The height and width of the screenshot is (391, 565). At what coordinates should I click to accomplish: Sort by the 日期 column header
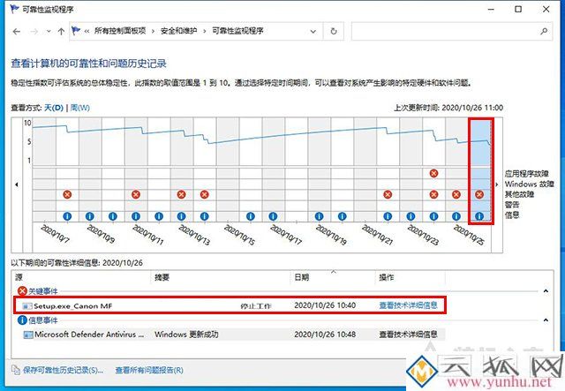click(x=333, y=277)
